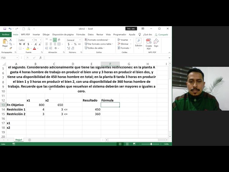The height and width of the screenshot is (172, 229).
Task: Toggle left text alignment
Action: pyautogui.click(x=47, y=44)
